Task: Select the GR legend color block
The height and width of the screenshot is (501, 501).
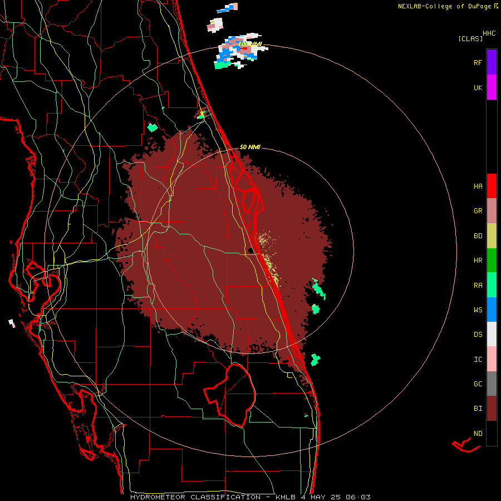Action: point(492,211)
